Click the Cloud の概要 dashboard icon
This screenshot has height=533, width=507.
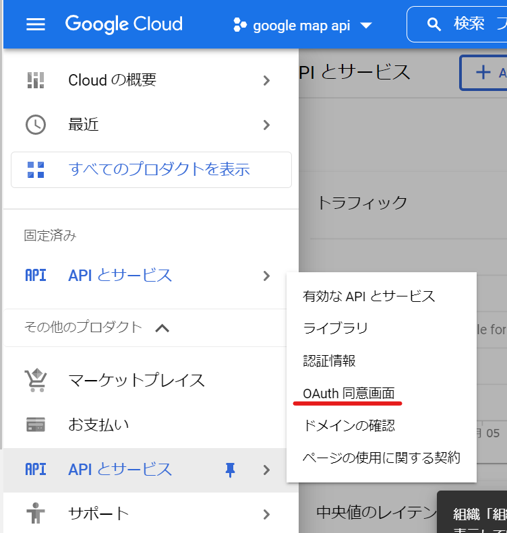click(36, 80)
